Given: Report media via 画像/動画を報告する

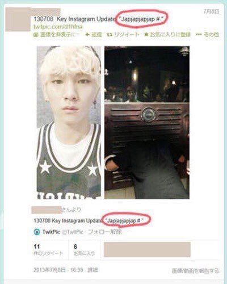Looking at the screenshot, I should (x=196, y=271).
